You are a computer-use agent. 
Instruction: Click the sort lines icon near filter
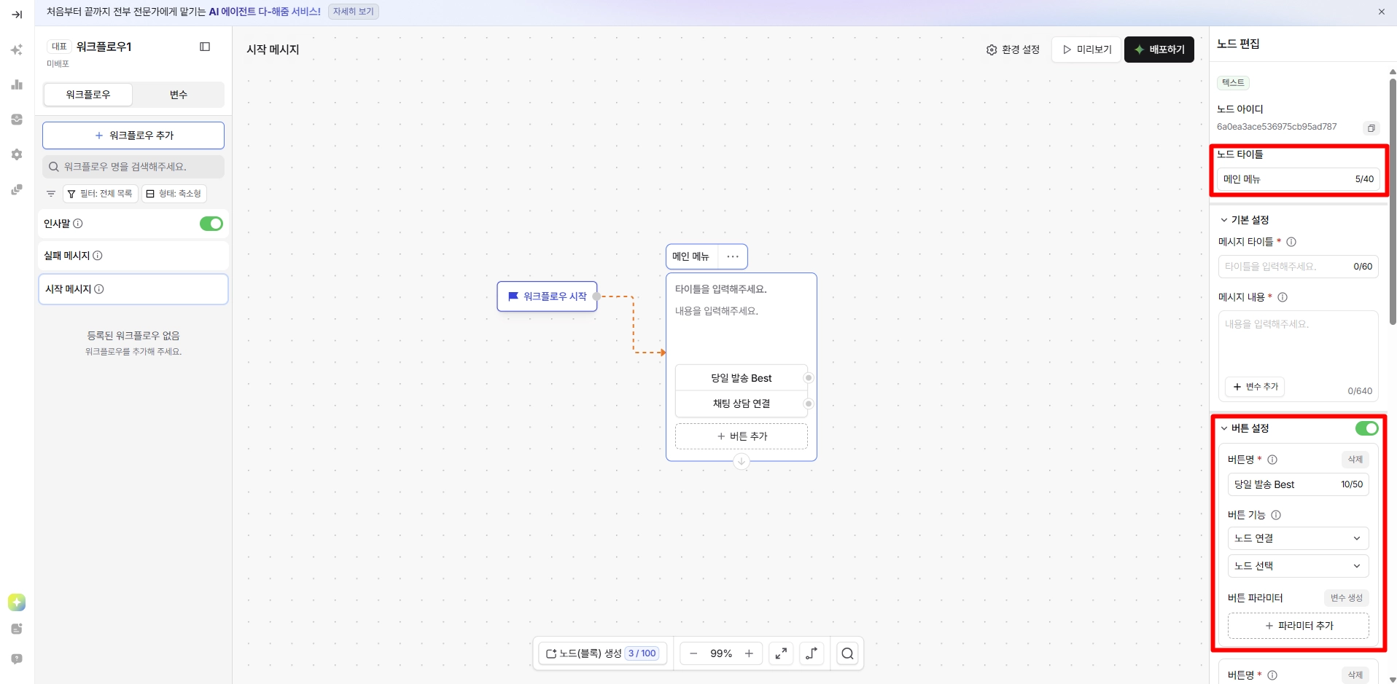click(x=51, y=194)
